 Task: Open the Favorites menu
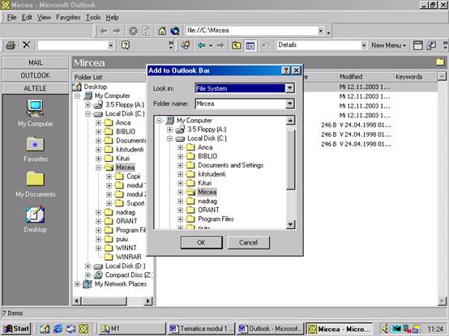pos(68,18)
